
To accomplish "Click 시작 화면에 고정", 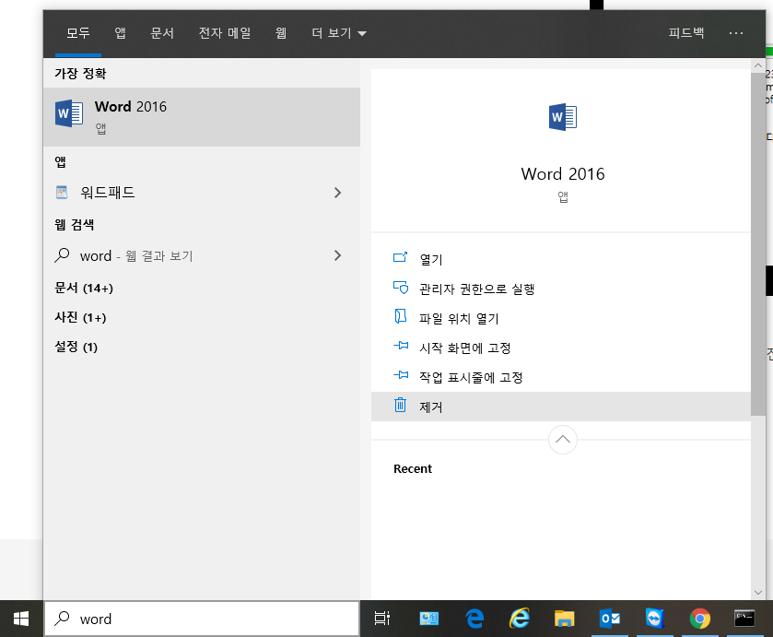I will [561, 348].
